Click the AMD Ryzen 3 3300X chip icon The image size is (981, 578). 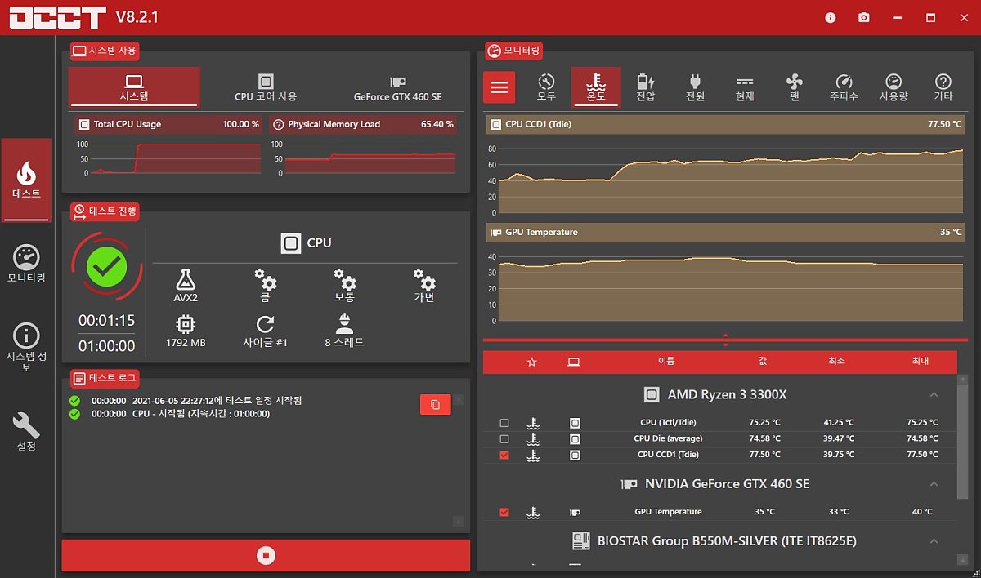[x=652, y=395]
